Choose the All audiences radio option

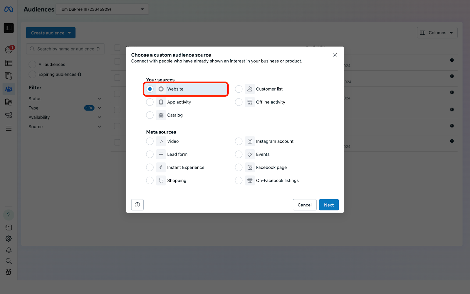[x=32, y=64]
